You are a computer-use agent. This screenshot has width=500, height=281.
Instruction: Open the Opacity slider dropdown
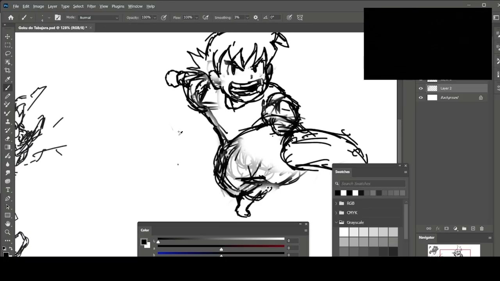(155, 18)
